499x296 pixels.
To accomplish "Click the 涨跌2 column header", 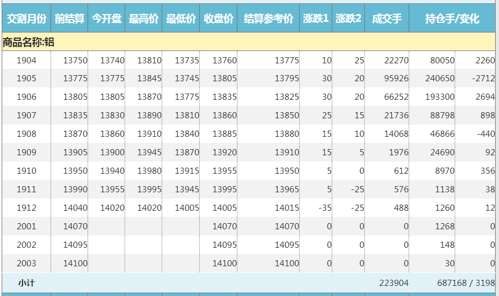I will 349,19.
